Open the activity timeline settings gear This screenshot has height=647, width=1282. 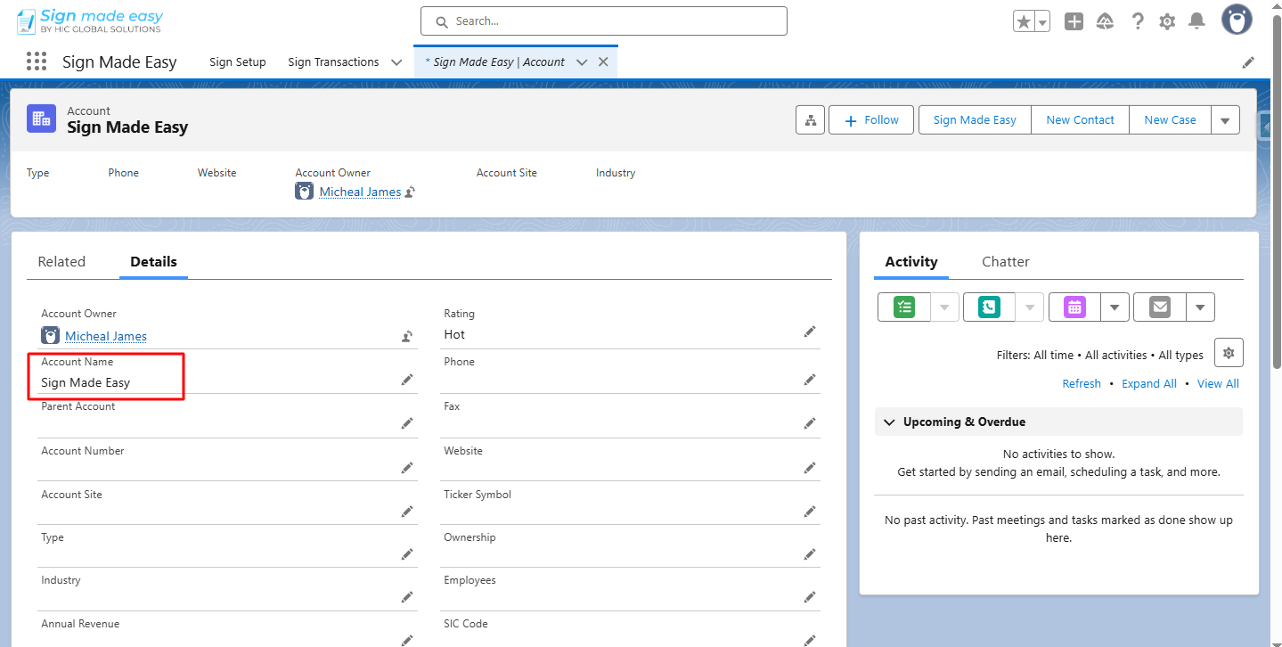(x=1229, y=353)
